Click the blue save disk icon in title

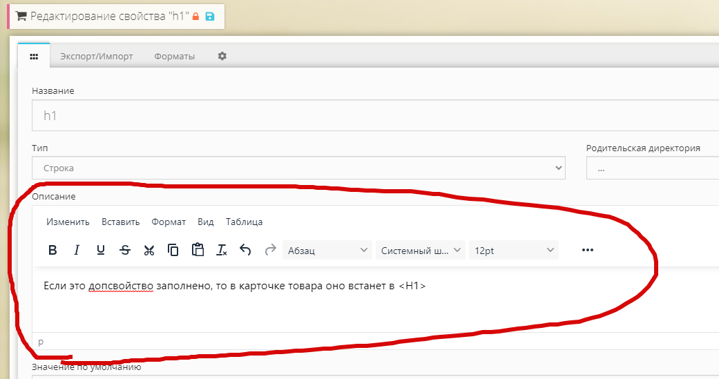point(209,17)
